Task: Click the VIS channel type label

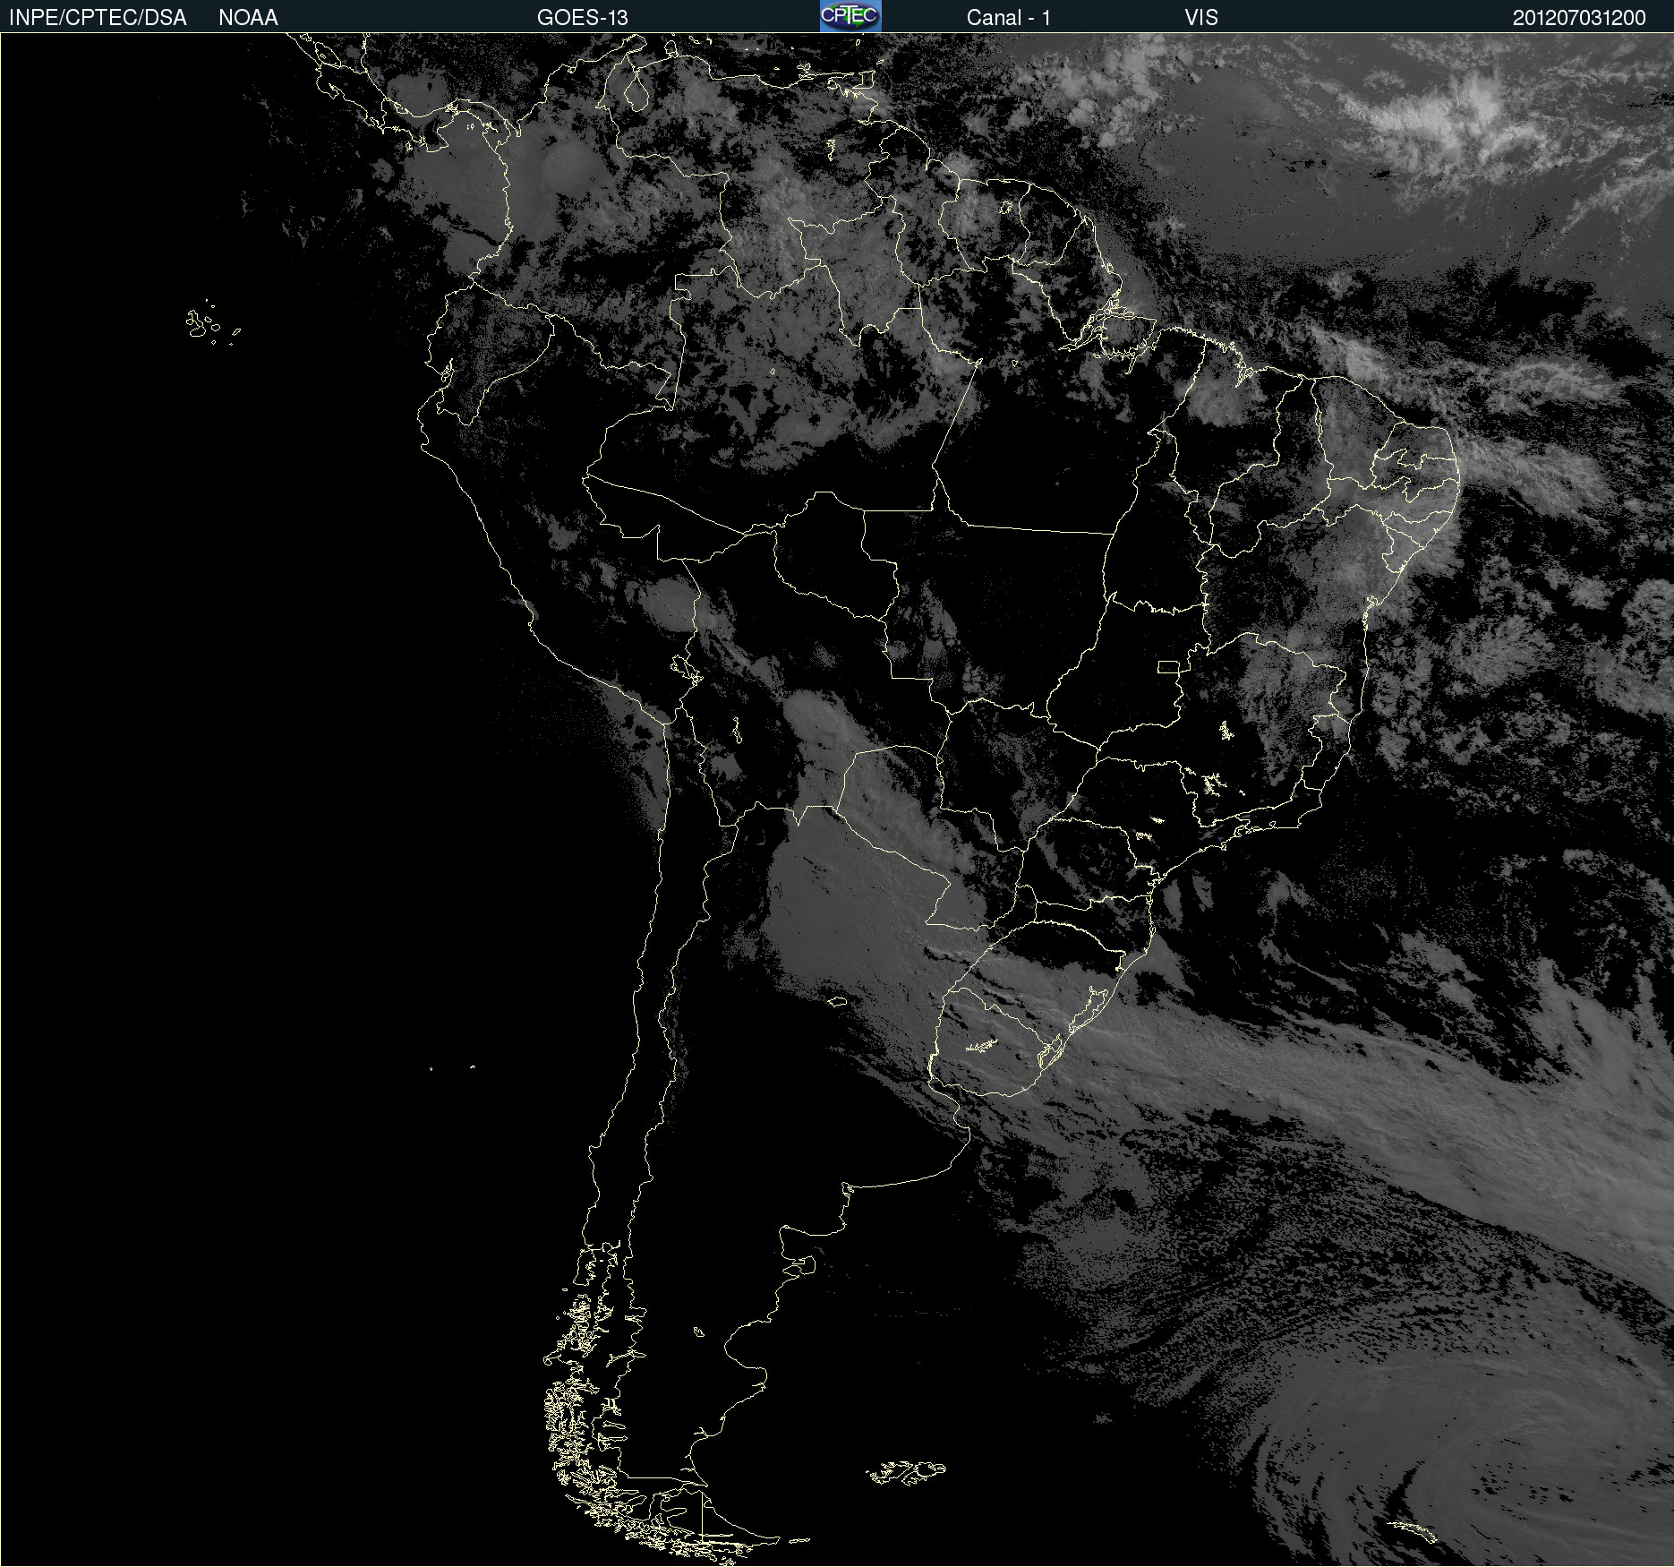Action: (x=1201, y=18)
